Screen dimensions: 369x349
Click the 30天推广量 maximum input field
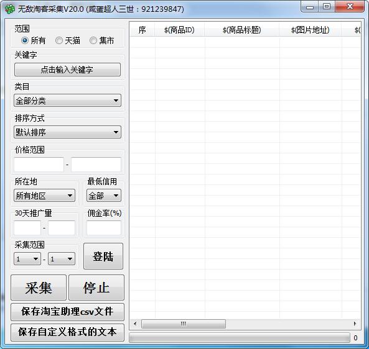click(x=62, y=227)
